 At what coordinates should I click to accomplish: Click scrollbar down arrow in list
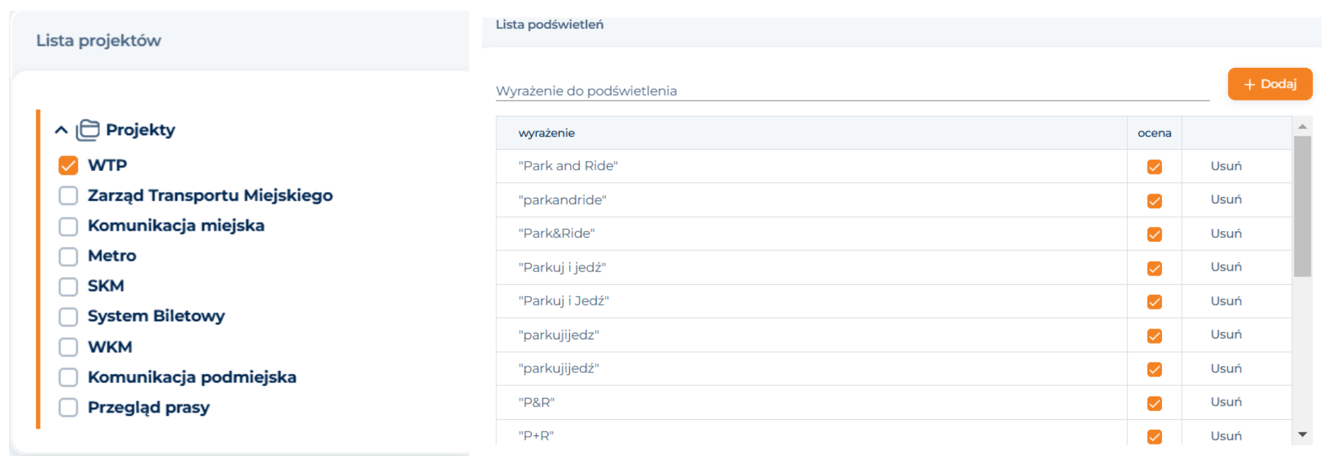pyautogui.click(x=1302, y=435)
